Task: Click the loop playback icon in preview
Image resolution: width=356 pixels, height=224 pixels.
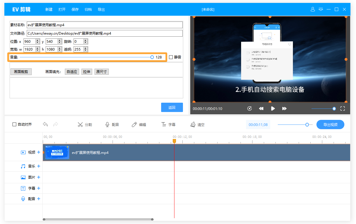Action: pyautogui.click(x=250, y=108)
